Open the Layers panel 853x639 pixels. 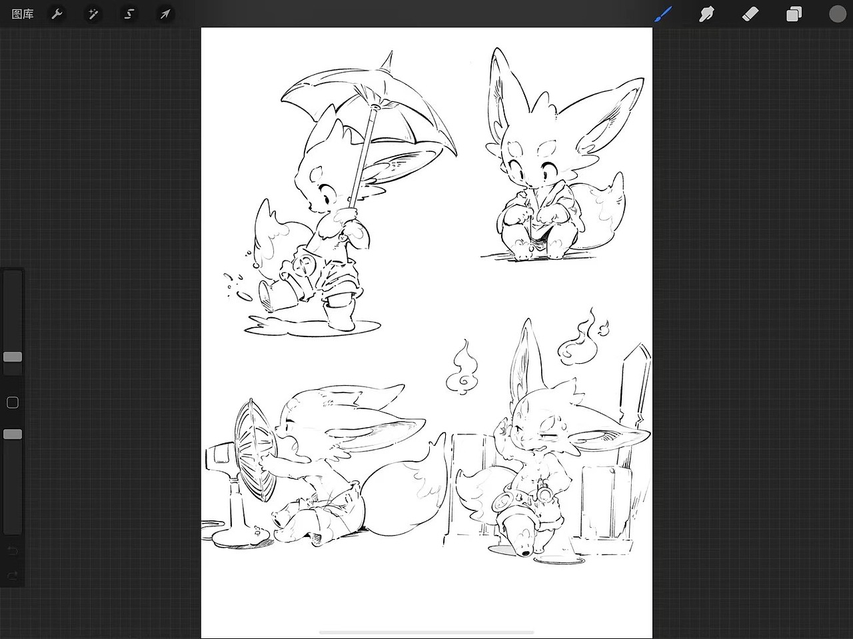coord(794,14)
